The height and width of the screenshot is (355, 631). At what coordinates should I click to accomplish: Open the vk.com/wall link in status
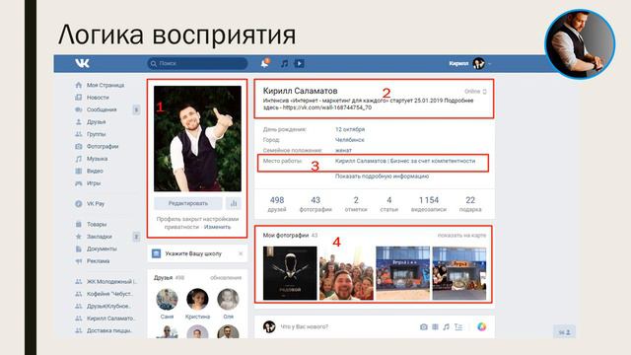click(327, 107)
